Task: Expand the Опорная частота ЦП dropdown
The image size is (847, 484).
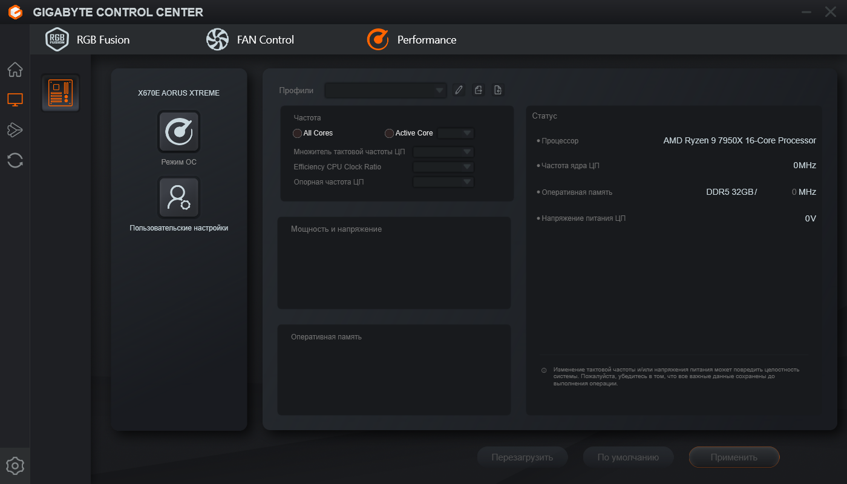Action: click(x=443, y=182)
